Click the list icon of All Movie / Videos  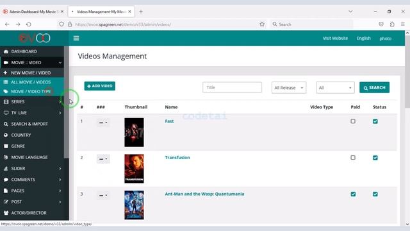(x=6, y=82)
